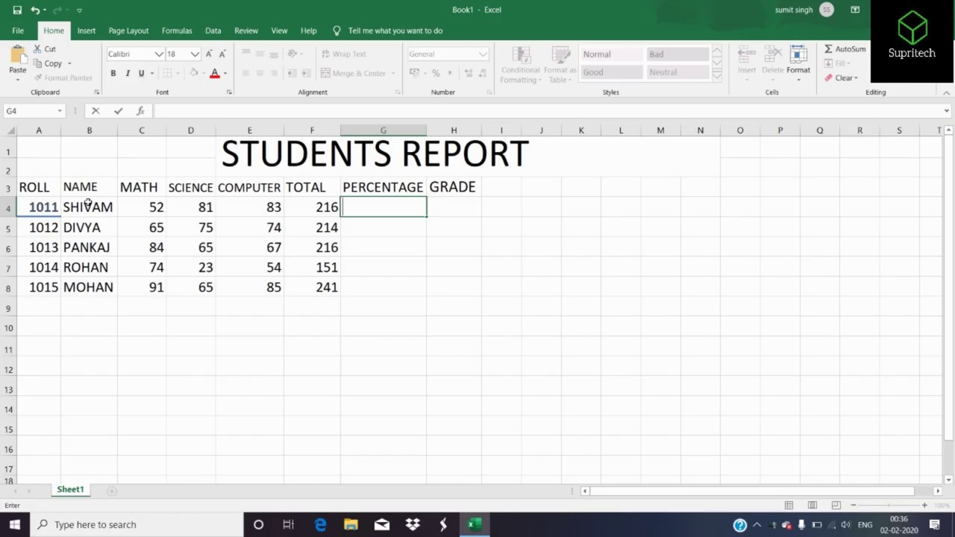Click the Clear eraser icon

829,78
